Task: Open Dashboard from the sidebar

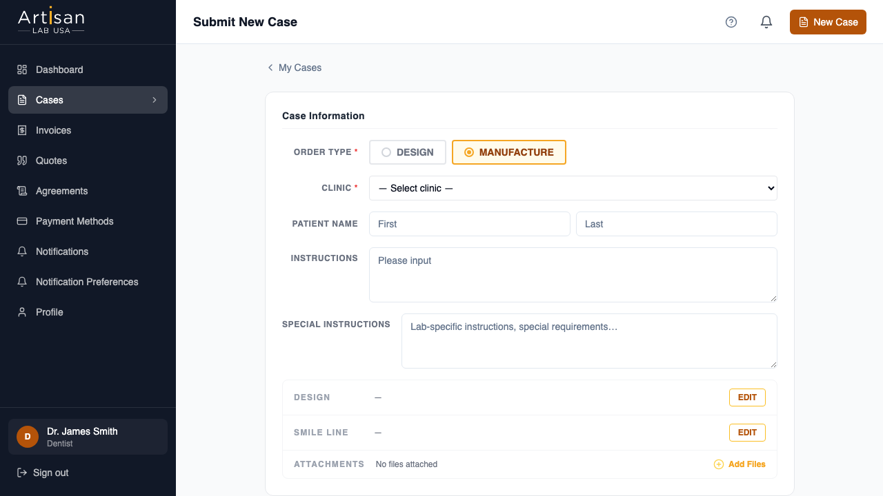Action: click(x=88, y=70)
